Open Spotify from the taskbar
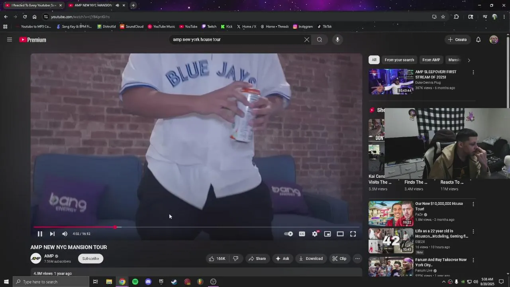 (x=135, y=282)
